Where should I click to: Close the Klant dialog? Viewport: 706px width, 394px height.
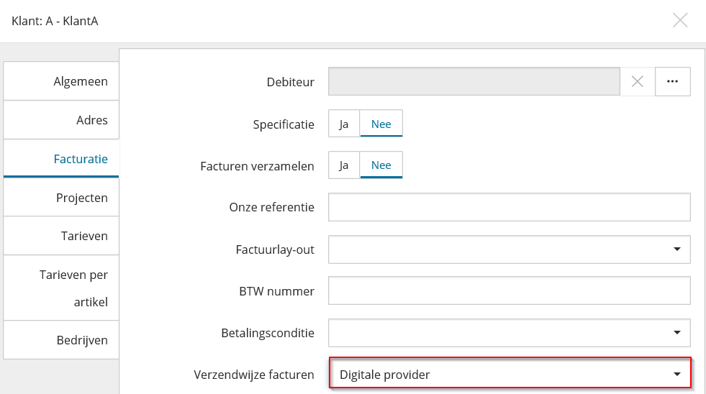680,20
